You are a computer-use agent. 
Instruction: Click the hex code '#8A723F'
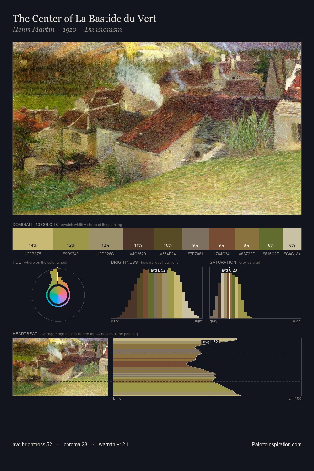pos(247,254)
